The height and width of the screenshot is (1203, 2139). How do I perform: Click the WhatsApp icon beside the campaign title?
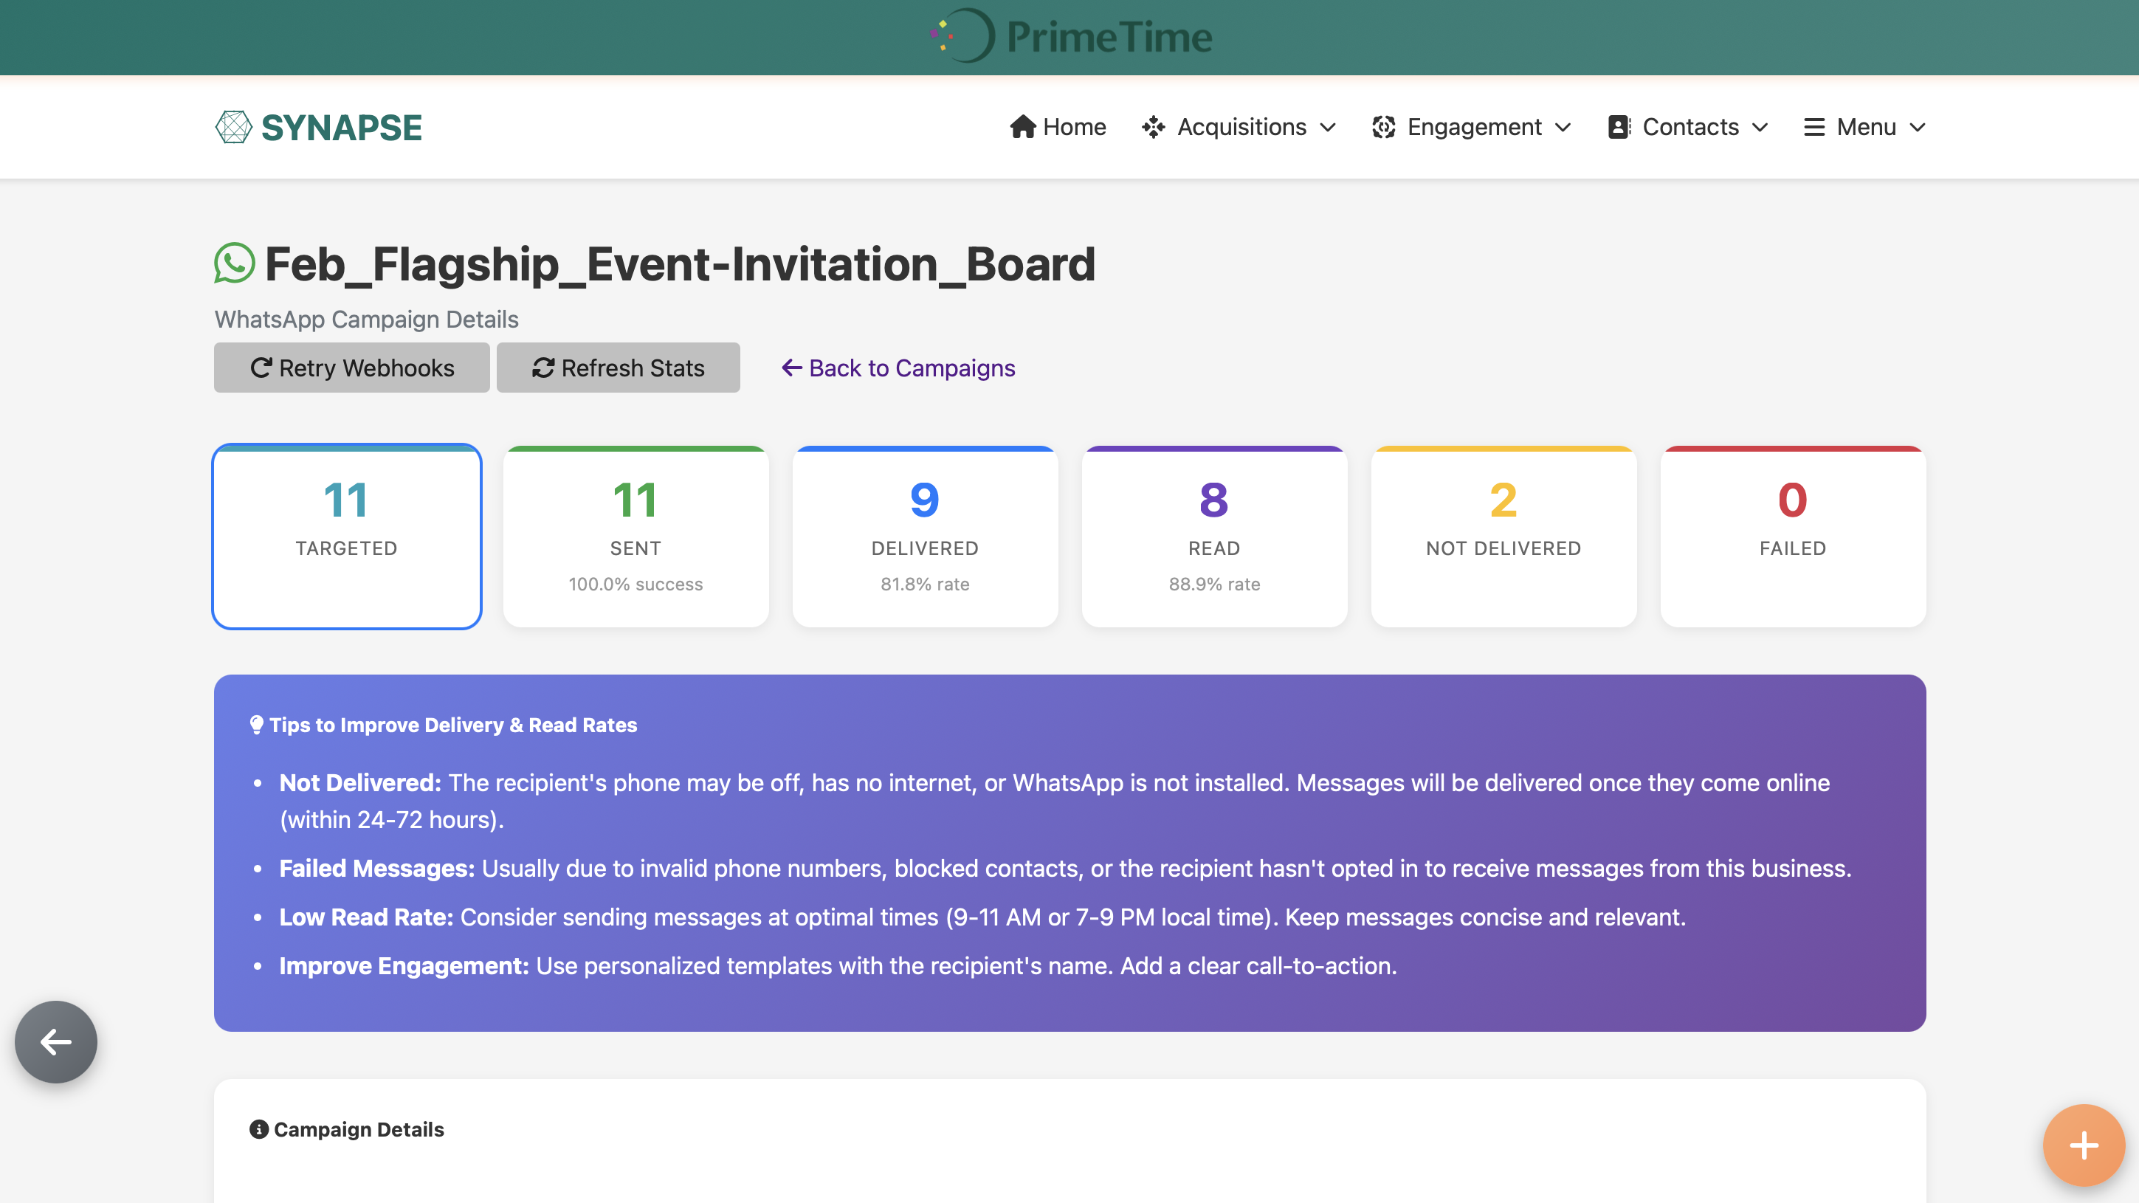point(235,265)
